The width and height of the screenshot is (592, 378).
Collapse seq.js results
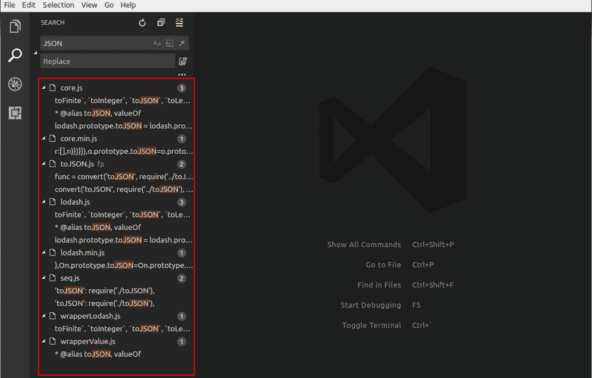click(44, 277)
